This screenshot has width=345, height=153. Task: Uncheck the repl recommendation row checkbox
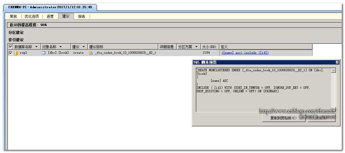pyautogui.click(x=10, y=53)
